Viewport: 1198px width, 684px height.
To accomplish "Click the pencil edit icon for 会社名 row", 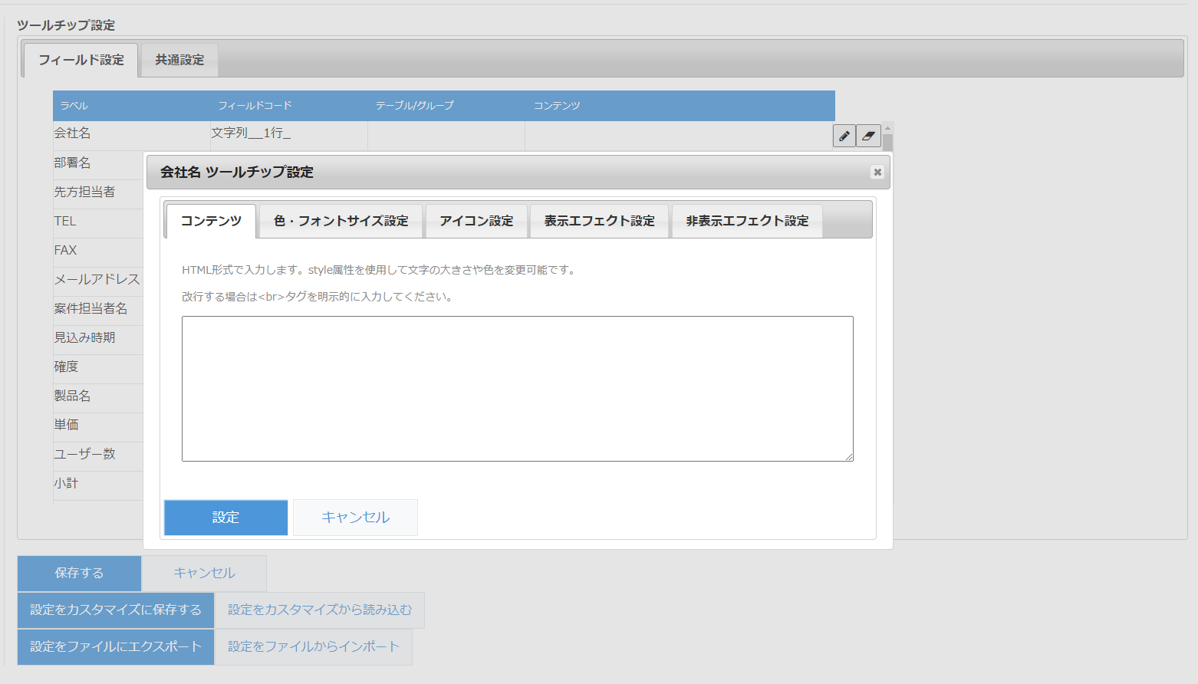I will (844, 136).
